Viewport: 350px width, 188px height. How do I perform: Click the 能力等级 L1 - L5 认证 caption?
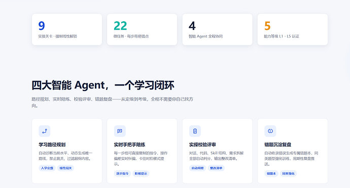(282, 36)
